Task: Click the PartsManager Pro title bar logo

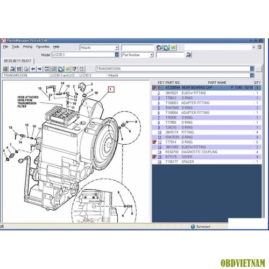Action: coord(4,41)
